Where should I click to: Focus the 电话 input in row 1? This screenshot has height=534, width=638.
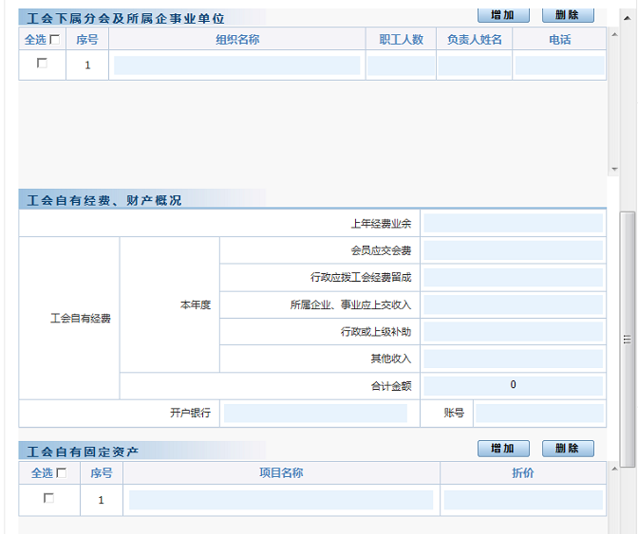pyautogui.click(x=560, y=65)
